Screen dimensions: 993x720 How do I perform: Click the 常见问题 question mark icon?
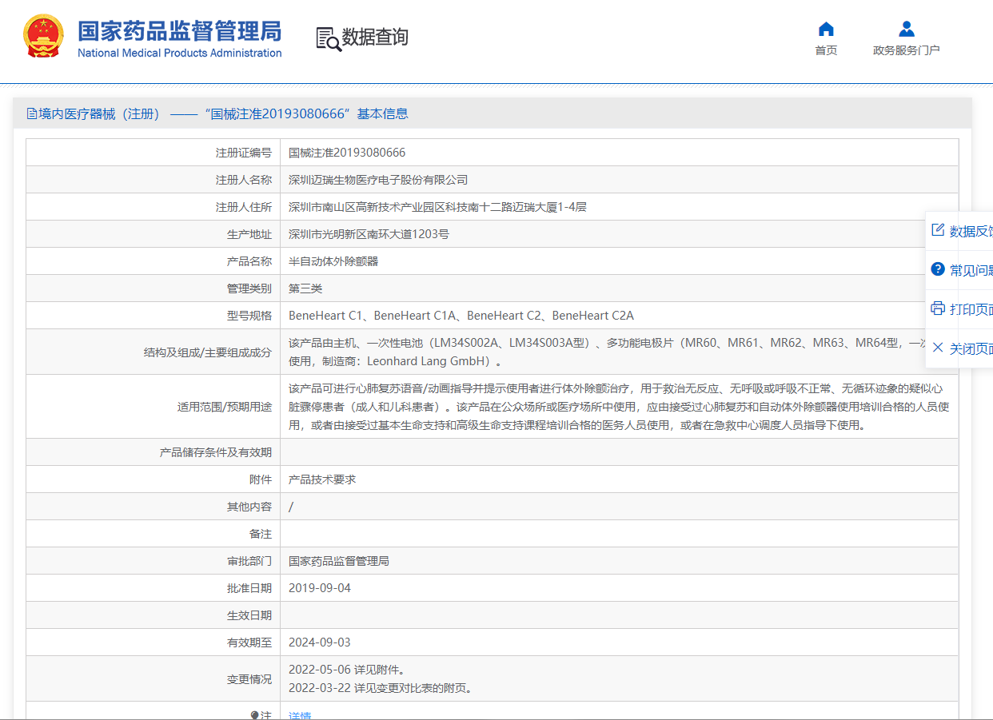pos(938,269)
